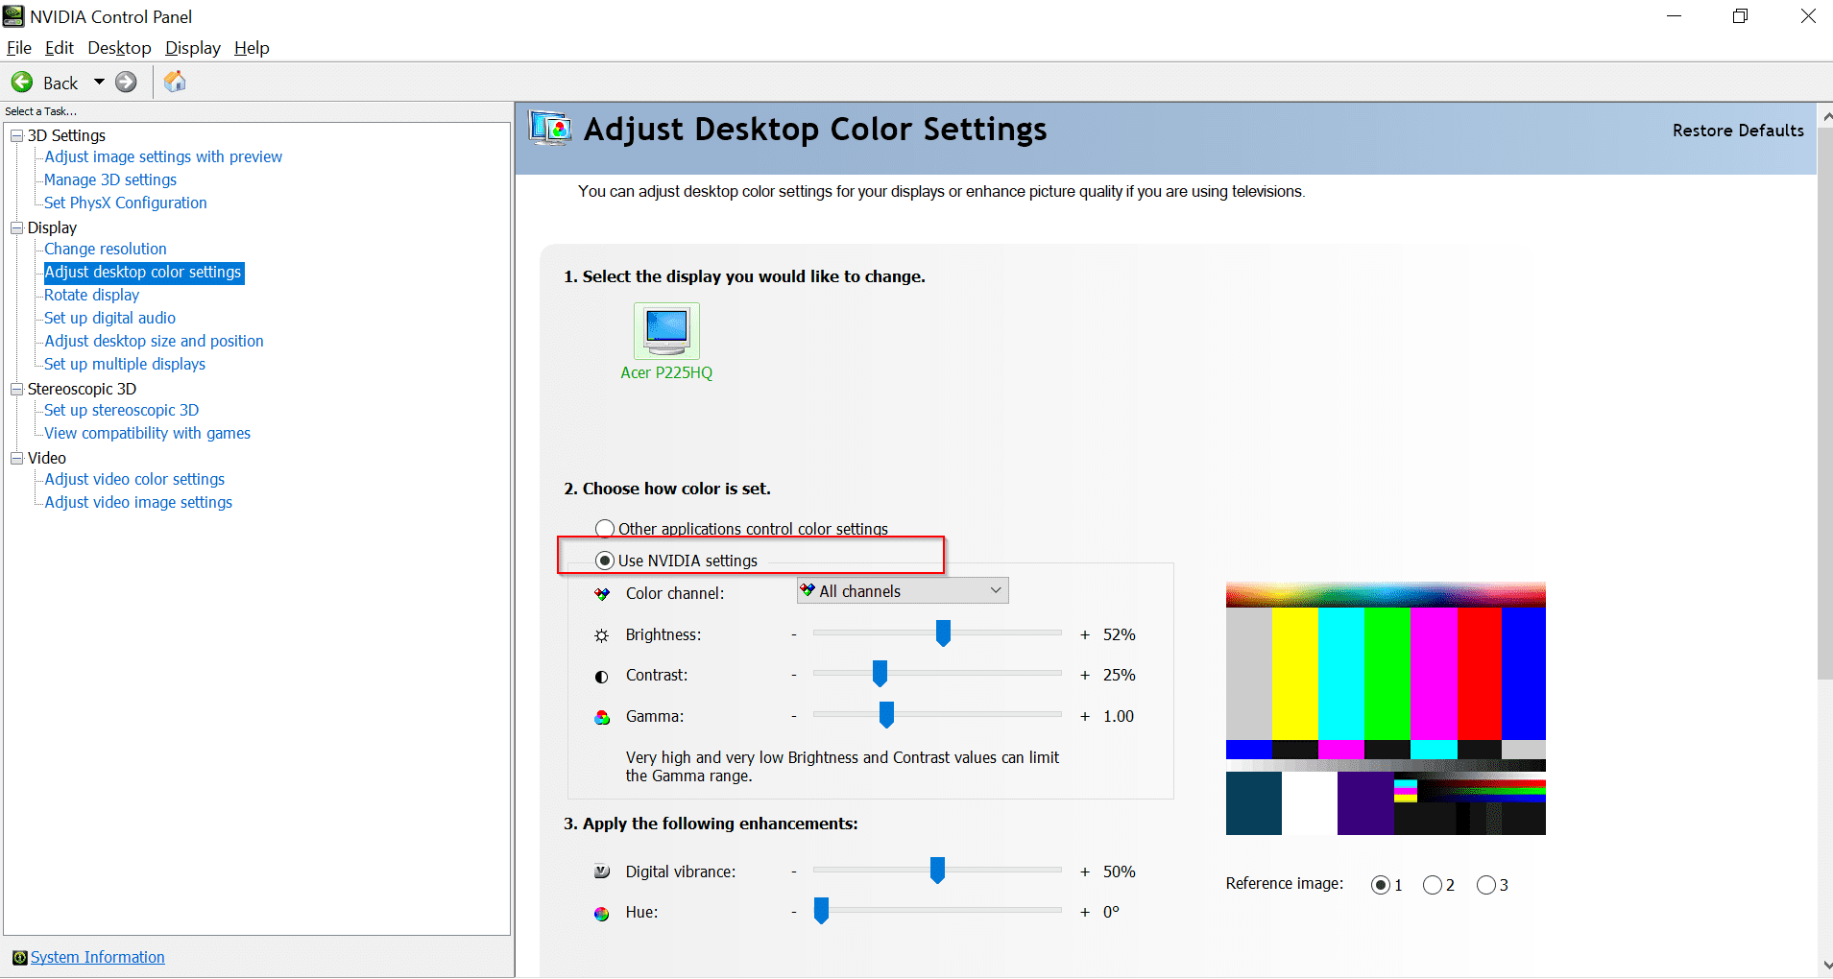The height and width of the screenshot is (979, 1833).
Task: Open Set PhysX Configuration
Action: tap(126, 203)
